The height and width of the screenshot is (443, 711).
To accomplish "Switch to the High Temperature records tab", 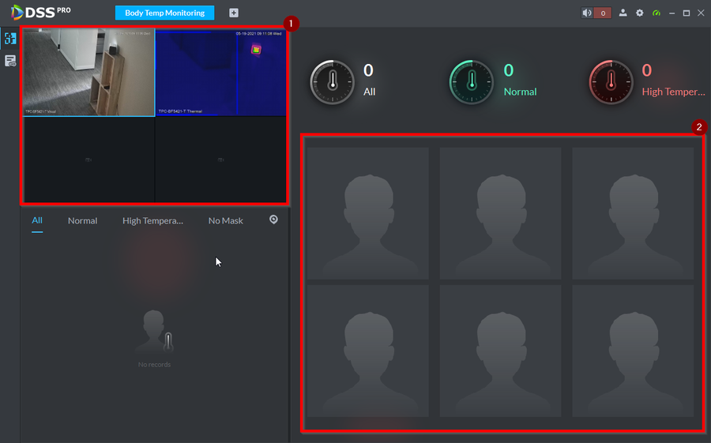I will [x=152, y=221].
